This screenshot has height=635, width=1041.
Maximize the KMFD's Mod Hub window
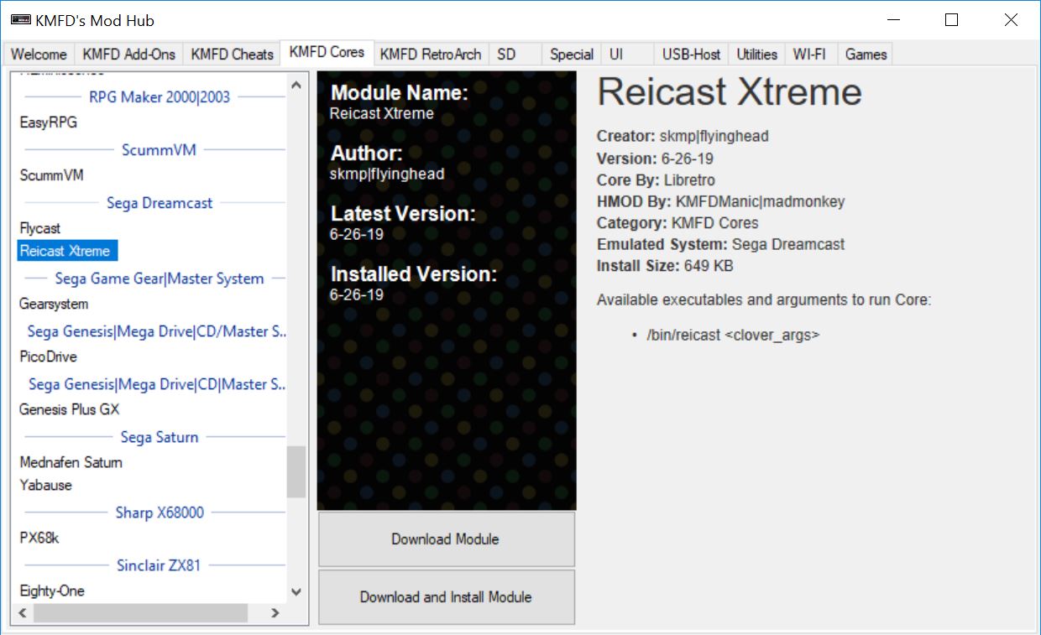coord(951,20)
